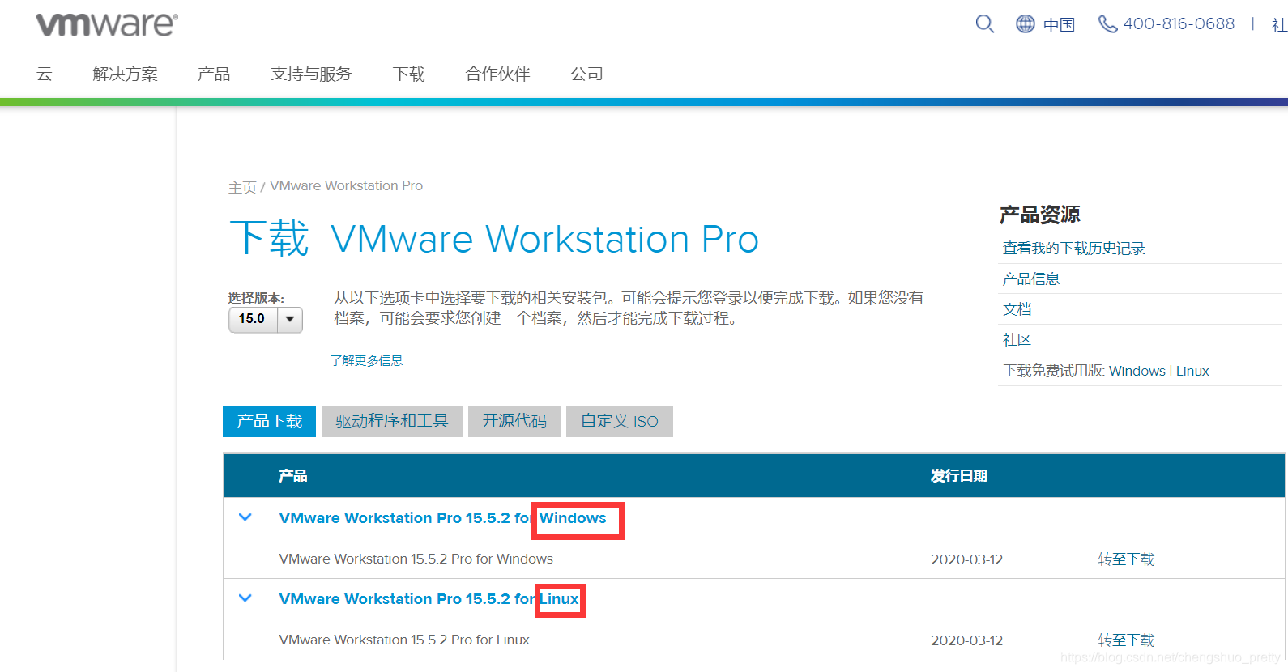Switch to the 开源代码 tab

tap(514, 421)
